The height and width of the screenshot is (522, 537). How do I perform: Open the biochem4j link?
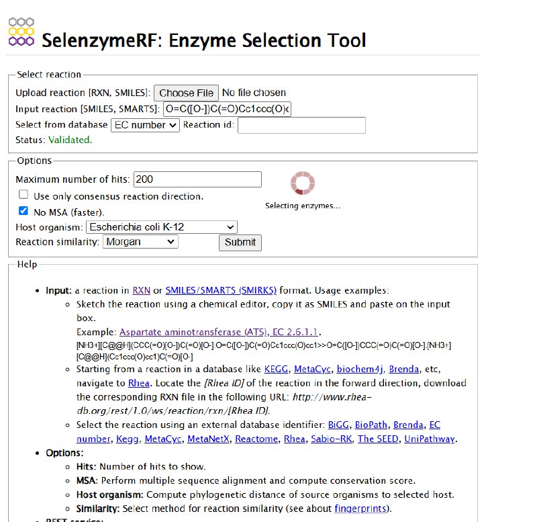click(x=360, y=369)
